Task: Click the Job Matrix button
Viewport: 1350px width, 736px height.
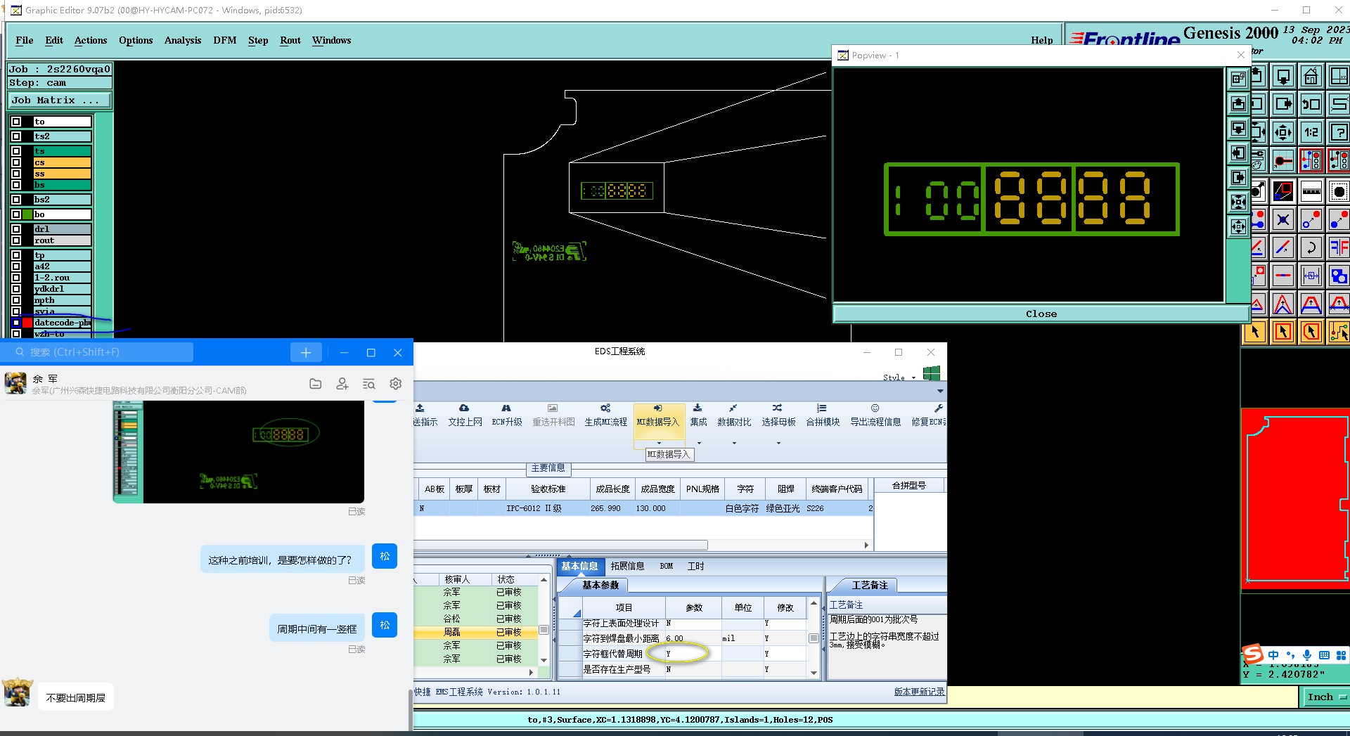Action: click(59, 101)
